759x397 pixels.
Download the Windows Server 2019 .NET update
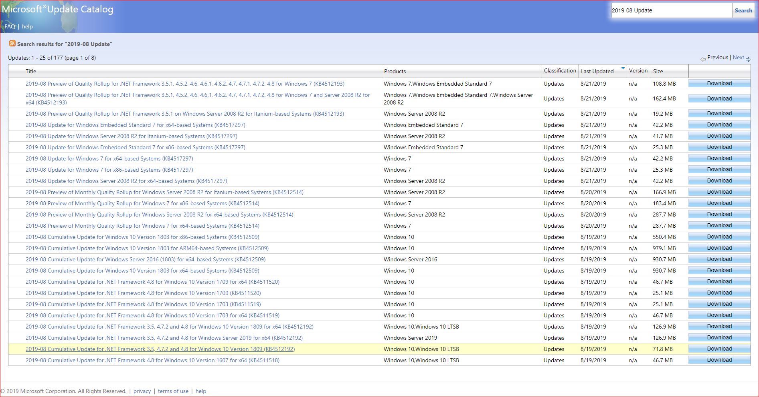point(719,337)
